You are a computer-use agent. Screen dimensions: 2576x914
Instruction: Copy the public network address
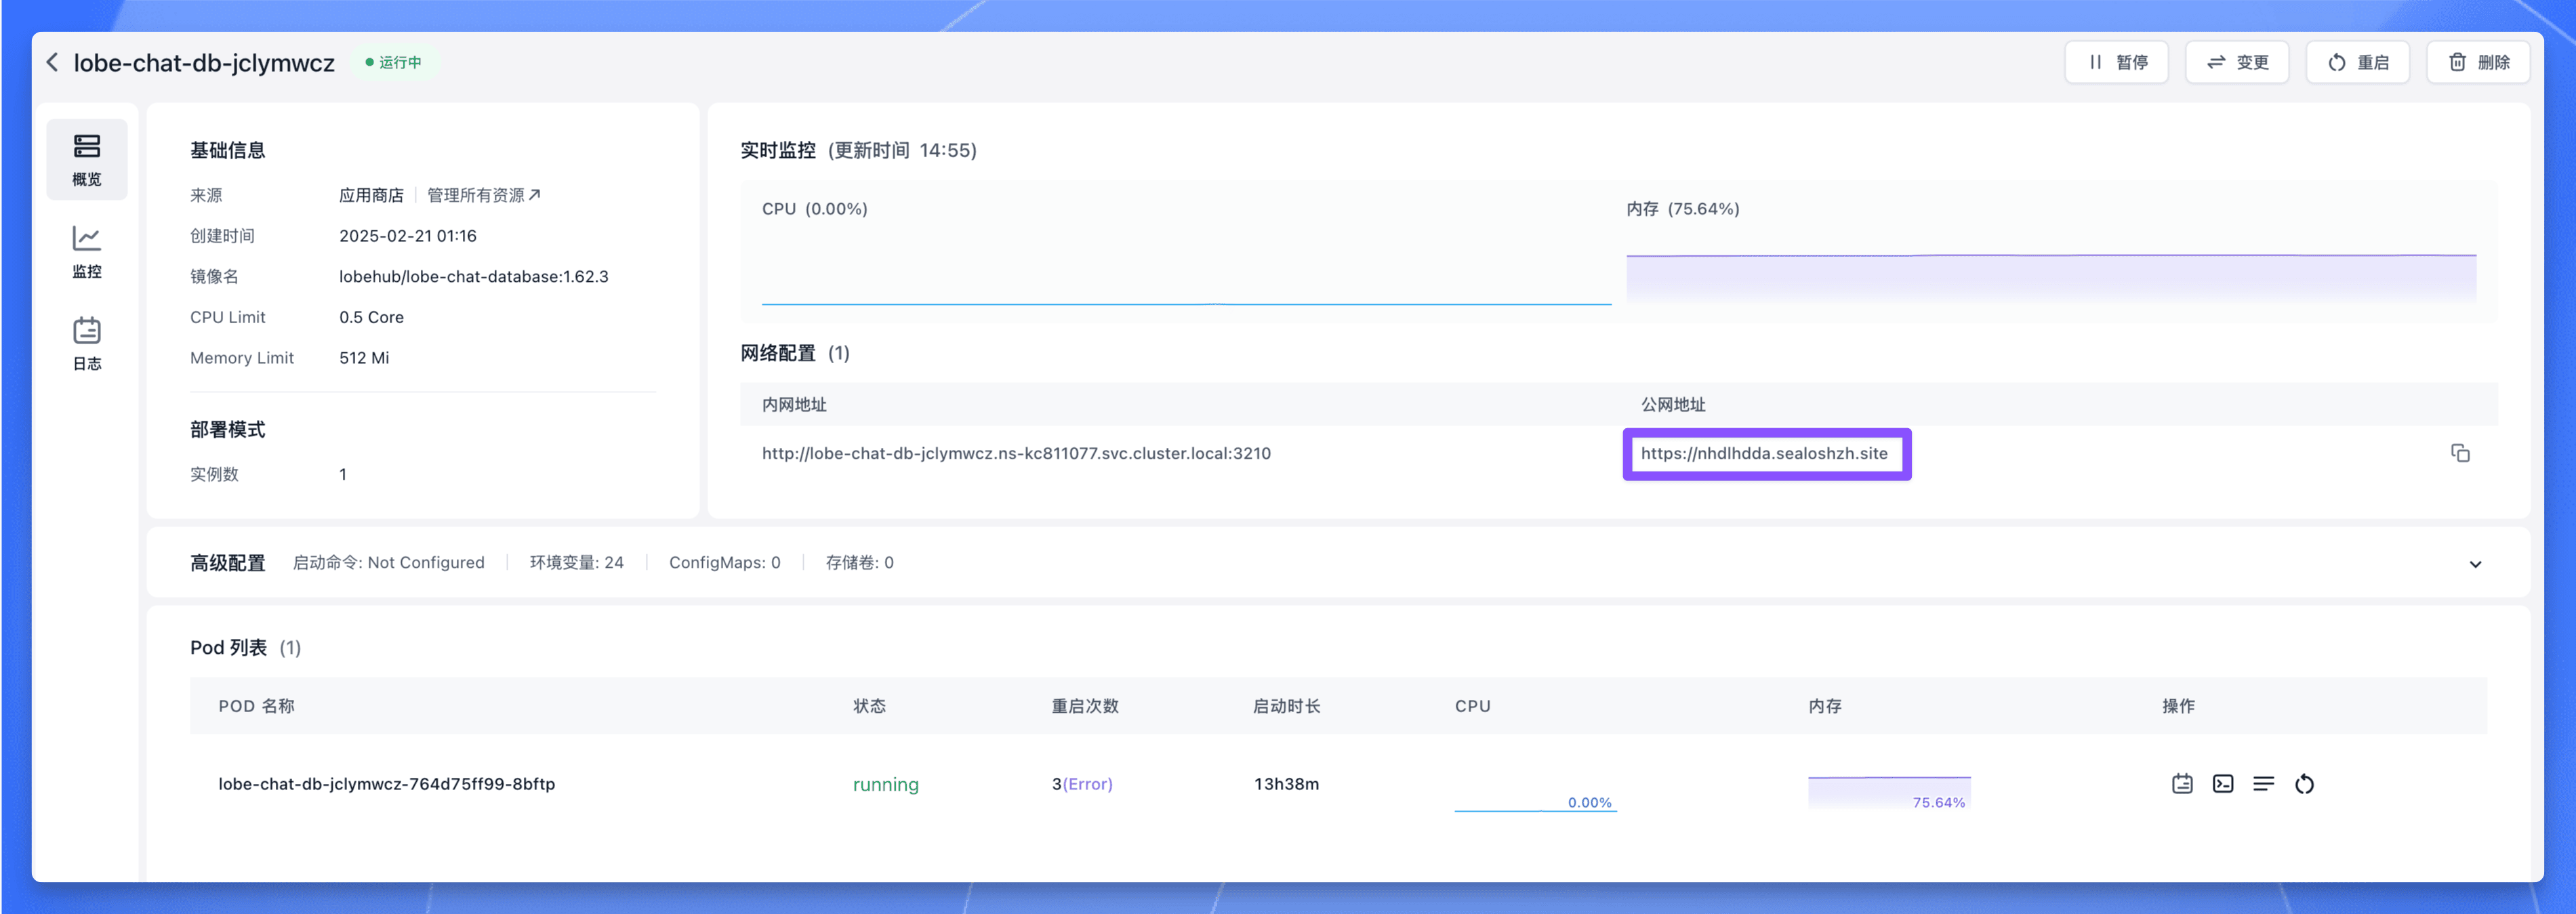(x=2461, y=453)
